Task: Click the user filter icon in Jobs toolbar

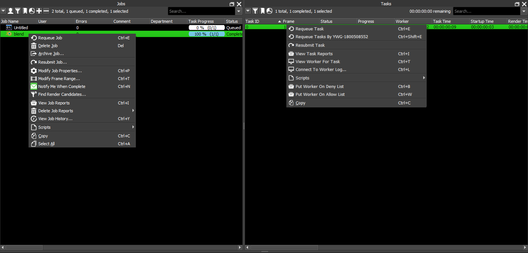Action: (x=11, y=11)
